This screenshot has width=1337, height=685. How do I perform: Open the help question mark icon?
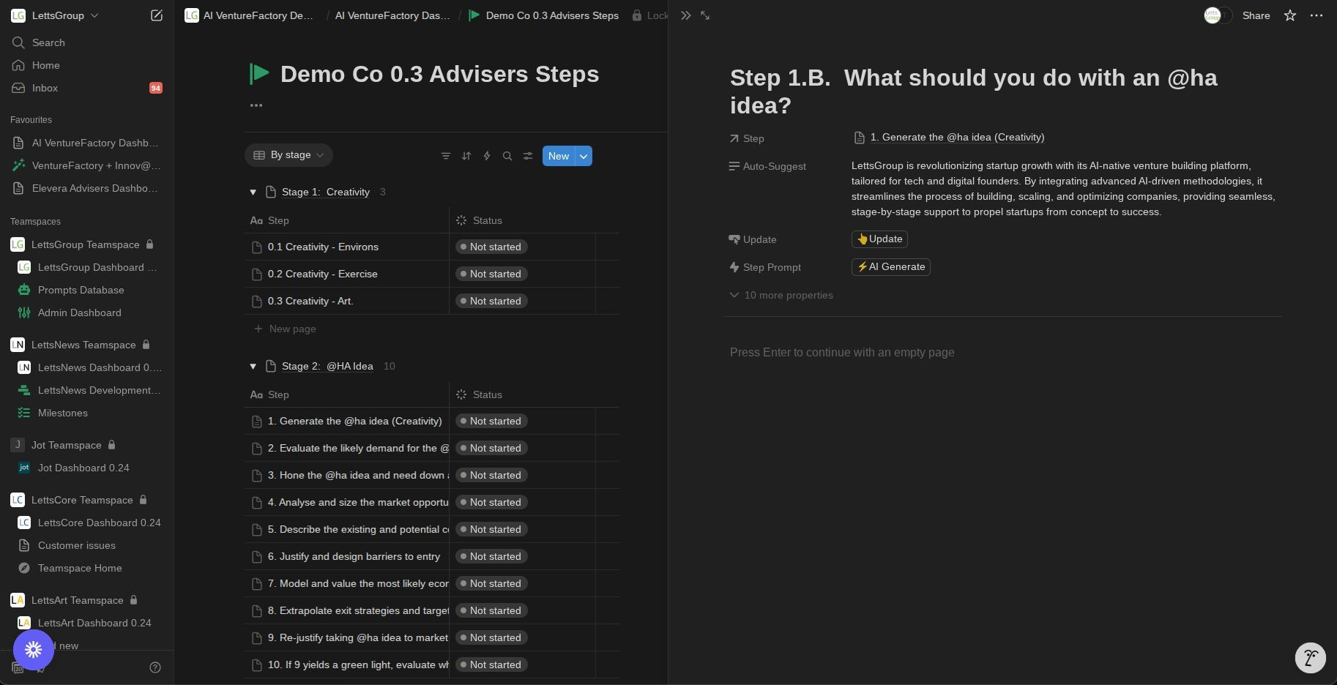pos(155,667)
